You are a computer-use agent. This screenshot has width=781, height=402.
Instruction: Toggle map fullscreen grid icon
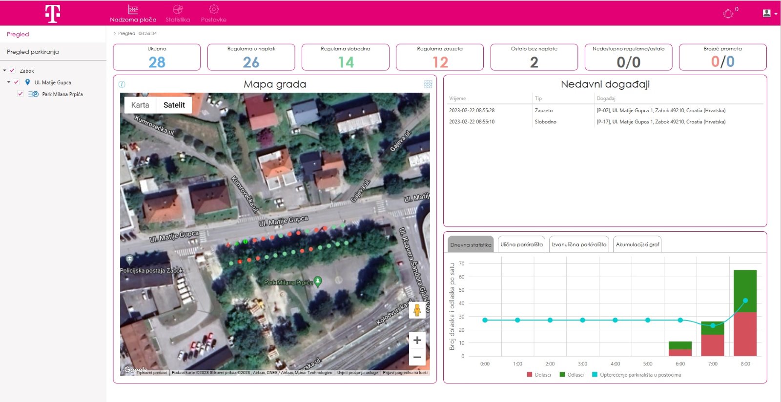(x=428, y=84)
